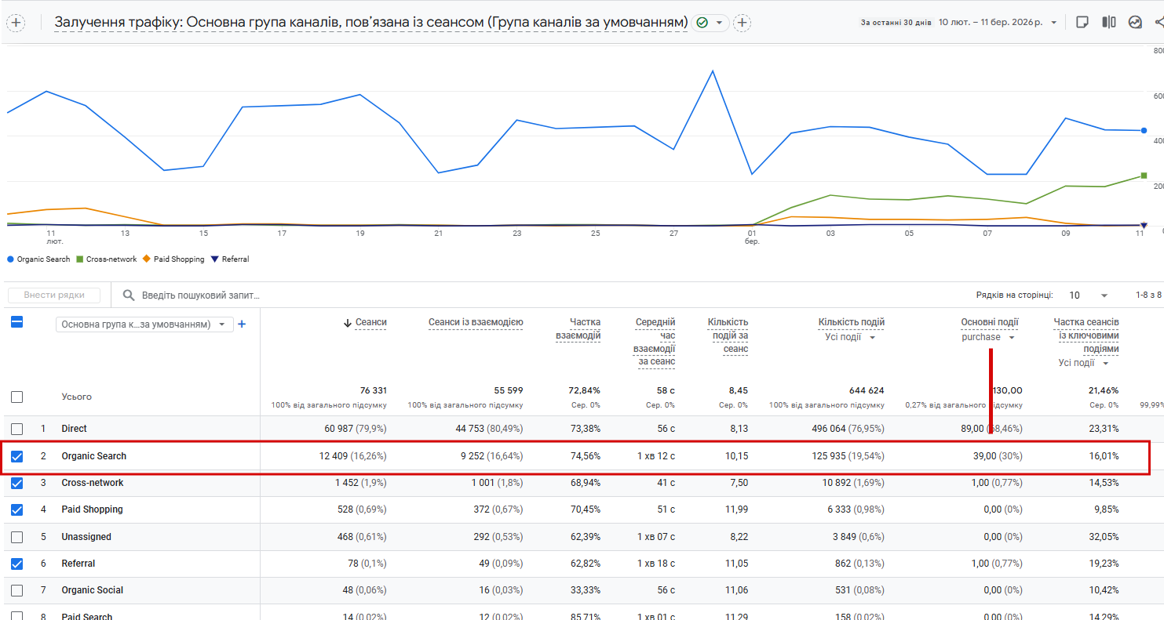Expand the purchase key event dropdown

point(1012,337)
